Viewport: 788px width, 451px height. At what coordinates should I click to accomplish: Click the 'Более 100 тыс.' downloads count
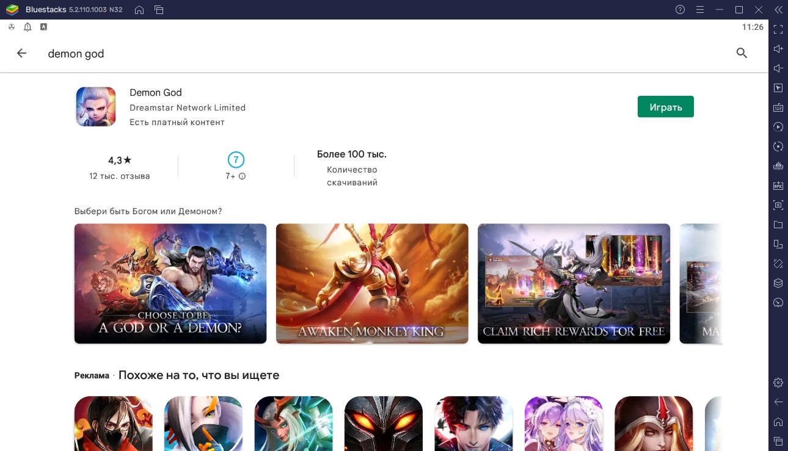click(x=352, y=154)
